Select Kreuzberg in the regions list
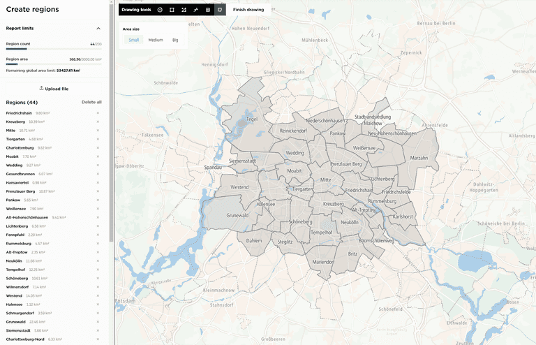 click(x=15, y=122)
